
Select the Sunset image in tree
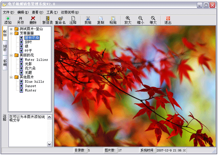(x=31, y=86)
